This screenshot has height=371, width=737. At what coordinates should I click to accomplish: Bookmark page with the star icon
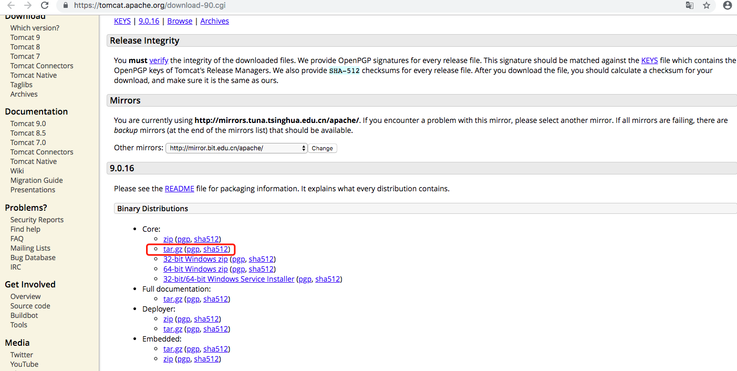tap(707, 5)
